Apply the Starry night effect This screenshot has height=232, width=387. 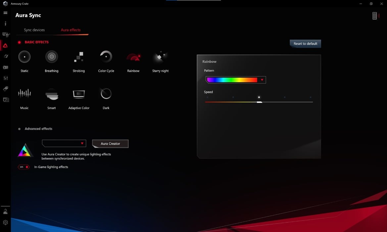coord(161,57)
